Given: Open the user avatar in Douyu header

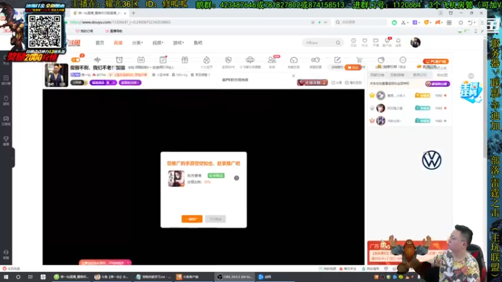Looking at the screenshot, I should pyautogui.click(x=415, y=43).
